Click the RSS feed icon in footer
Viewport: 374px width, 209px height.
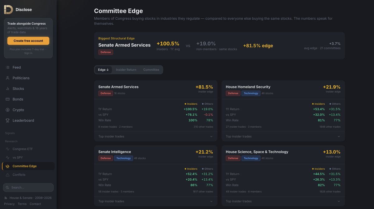click(6, 198)
